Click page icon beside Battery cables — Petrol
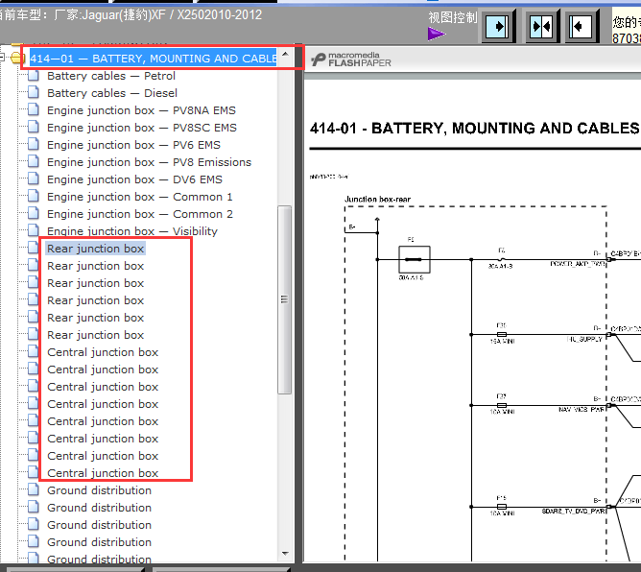 pos(34,76)
